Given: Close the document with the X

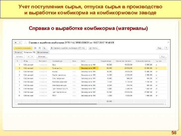Looking at the screenshot, I should point(168,42).
